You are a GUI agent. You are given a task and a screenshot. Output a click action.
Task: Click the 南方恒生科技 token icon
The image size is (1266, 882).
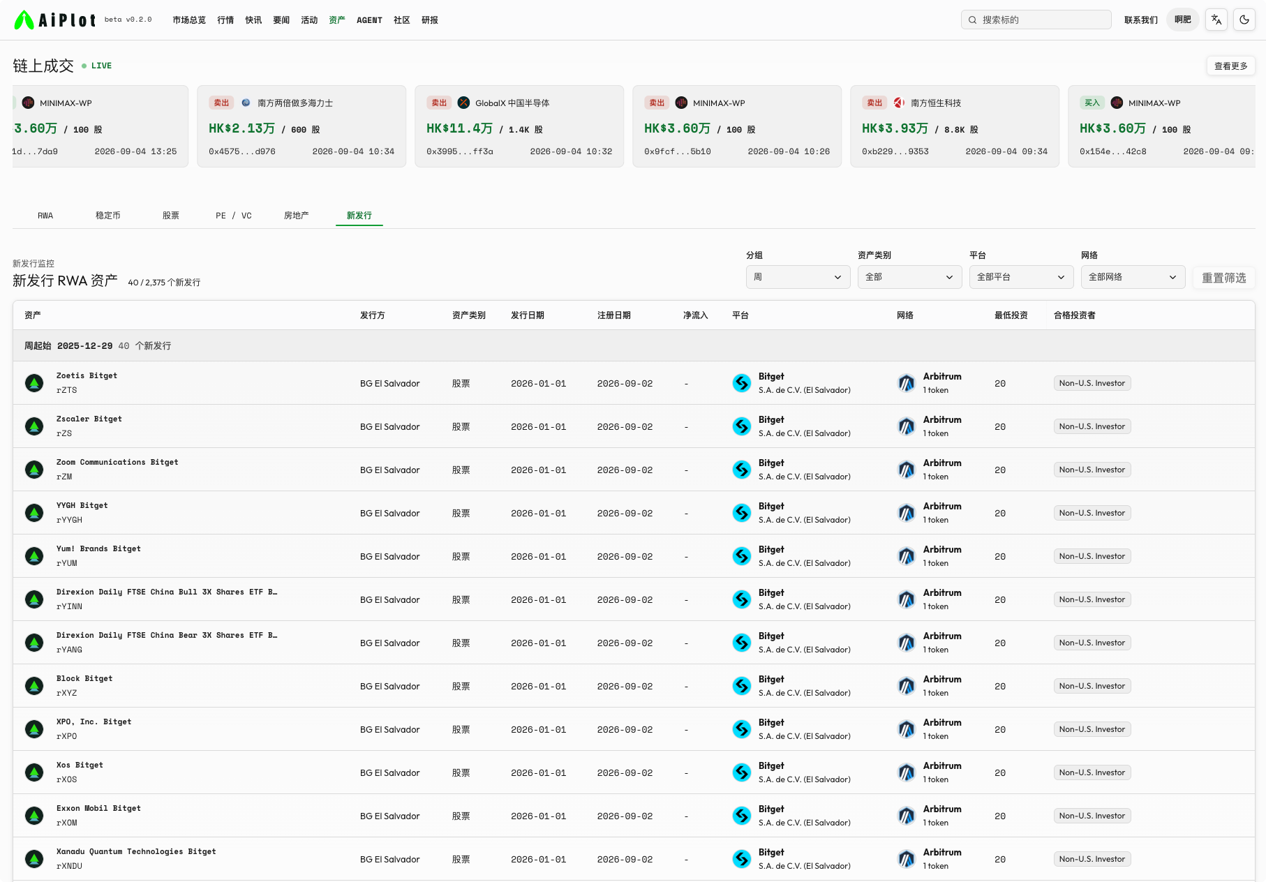(899, 103)
